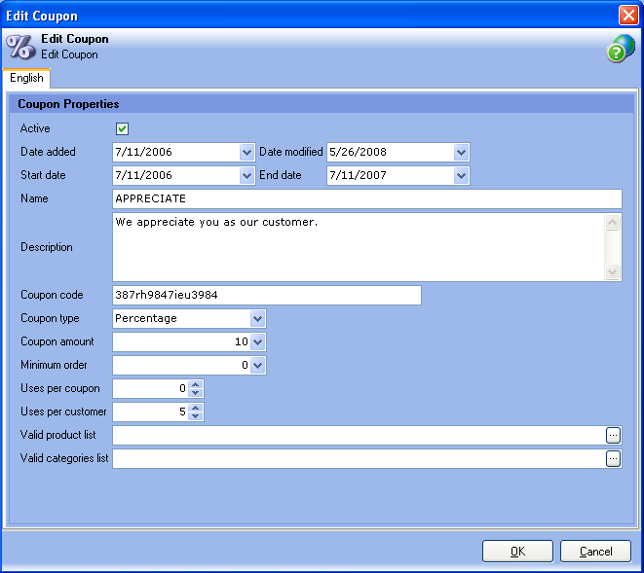The width and height of the screenshot is (644, 573).
Task: Open the Minimum order dropdown arrow
Action: point(257,365)
